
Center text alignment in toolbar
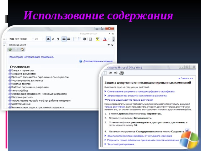[69, 39]
